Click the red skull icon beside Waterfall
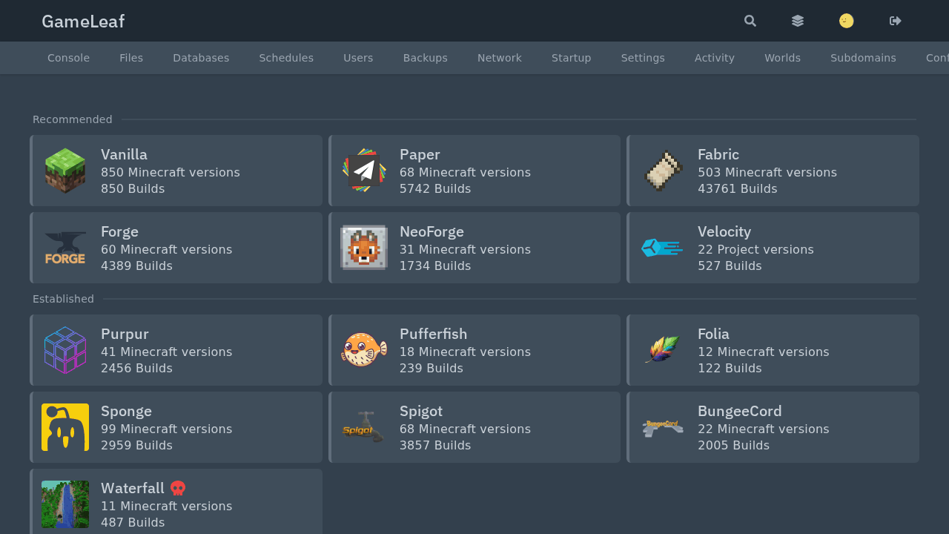The image size is (949, 534). click(x=178, y=488)
